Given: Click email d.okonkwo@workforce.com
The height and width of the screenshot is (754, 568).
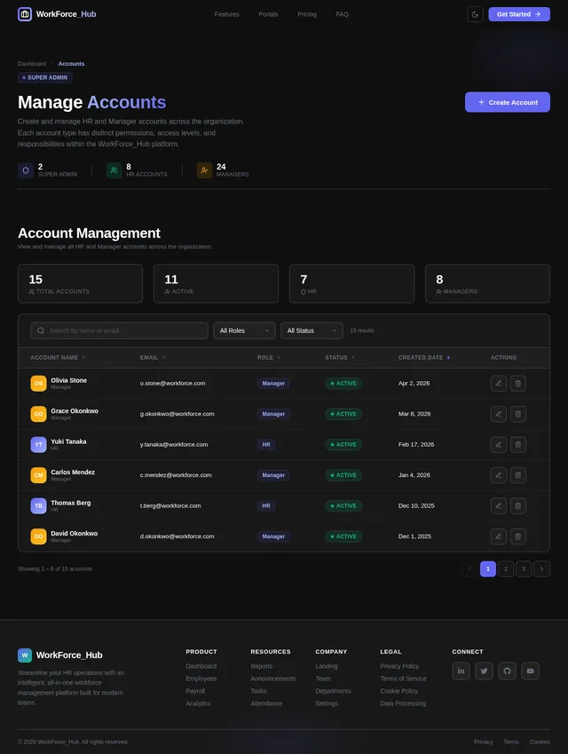Looking at the screenshot, I should [x=177, y=536].
